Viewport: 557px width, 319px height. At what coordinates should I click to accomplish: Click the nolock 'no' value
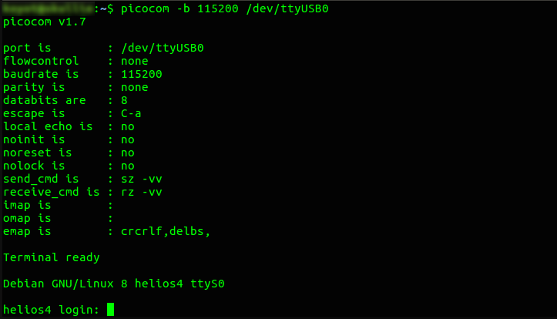point(128,166)
